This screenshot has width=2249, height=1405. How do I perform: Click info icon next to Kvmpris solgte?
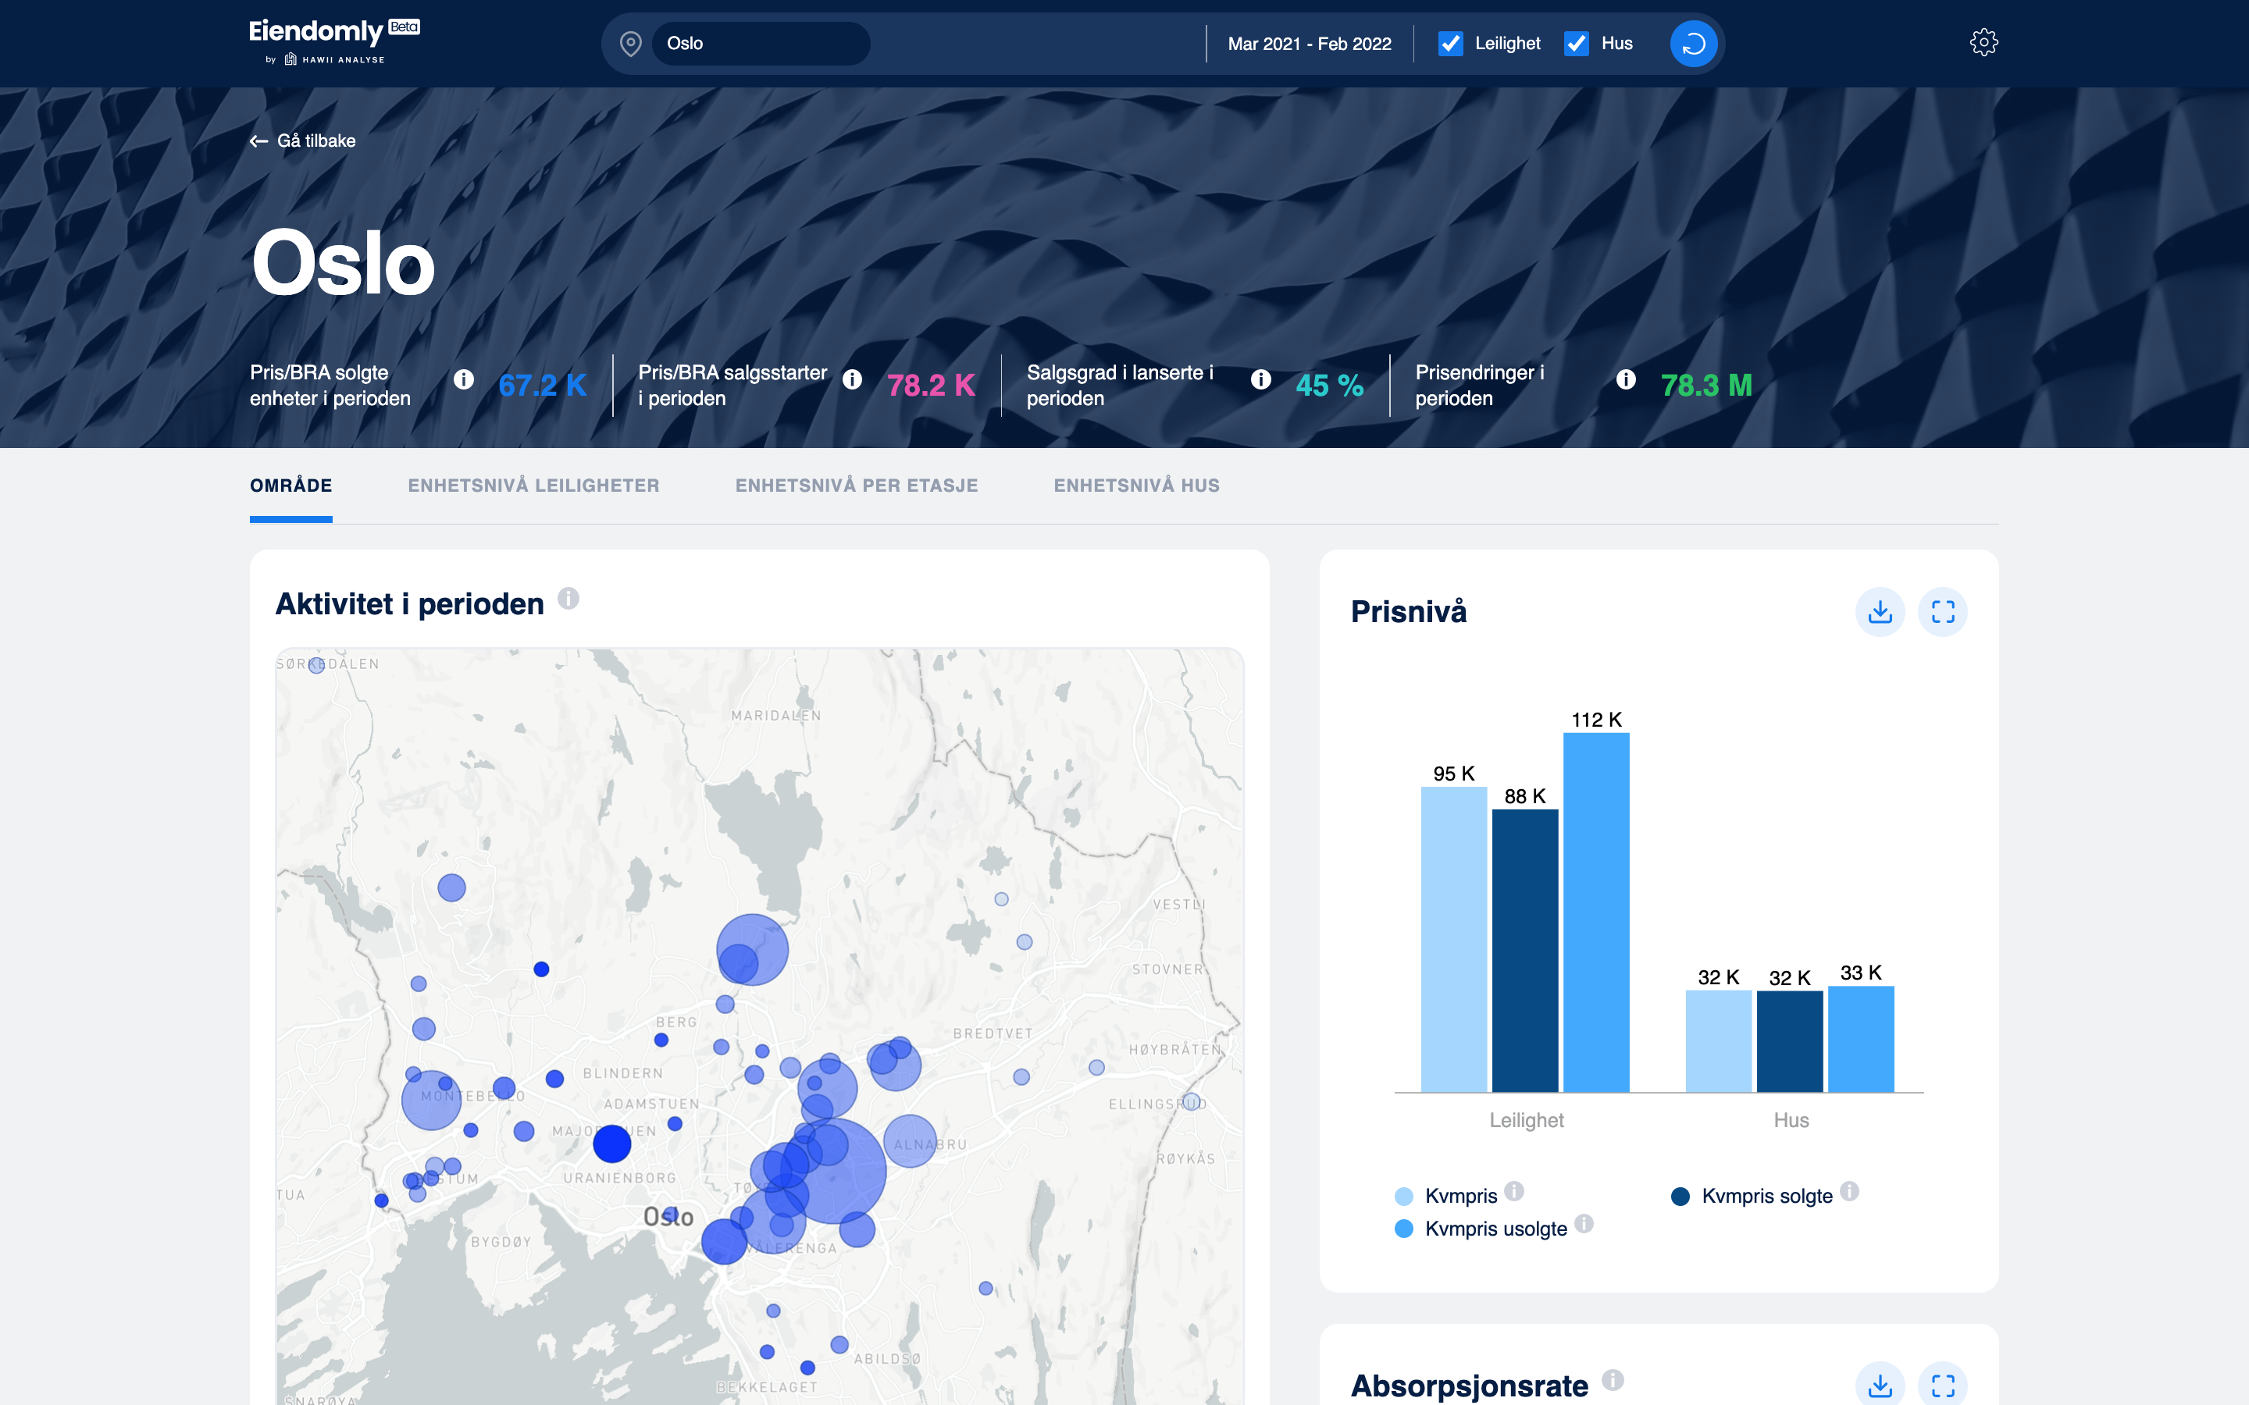click(x=1849, y=1190)
